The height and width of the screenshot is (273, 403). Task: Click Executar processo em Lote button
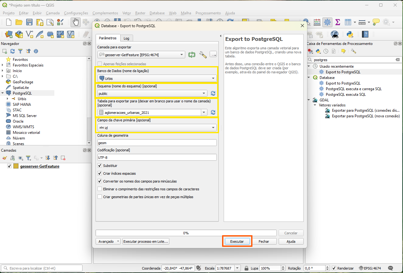[146, 241]
